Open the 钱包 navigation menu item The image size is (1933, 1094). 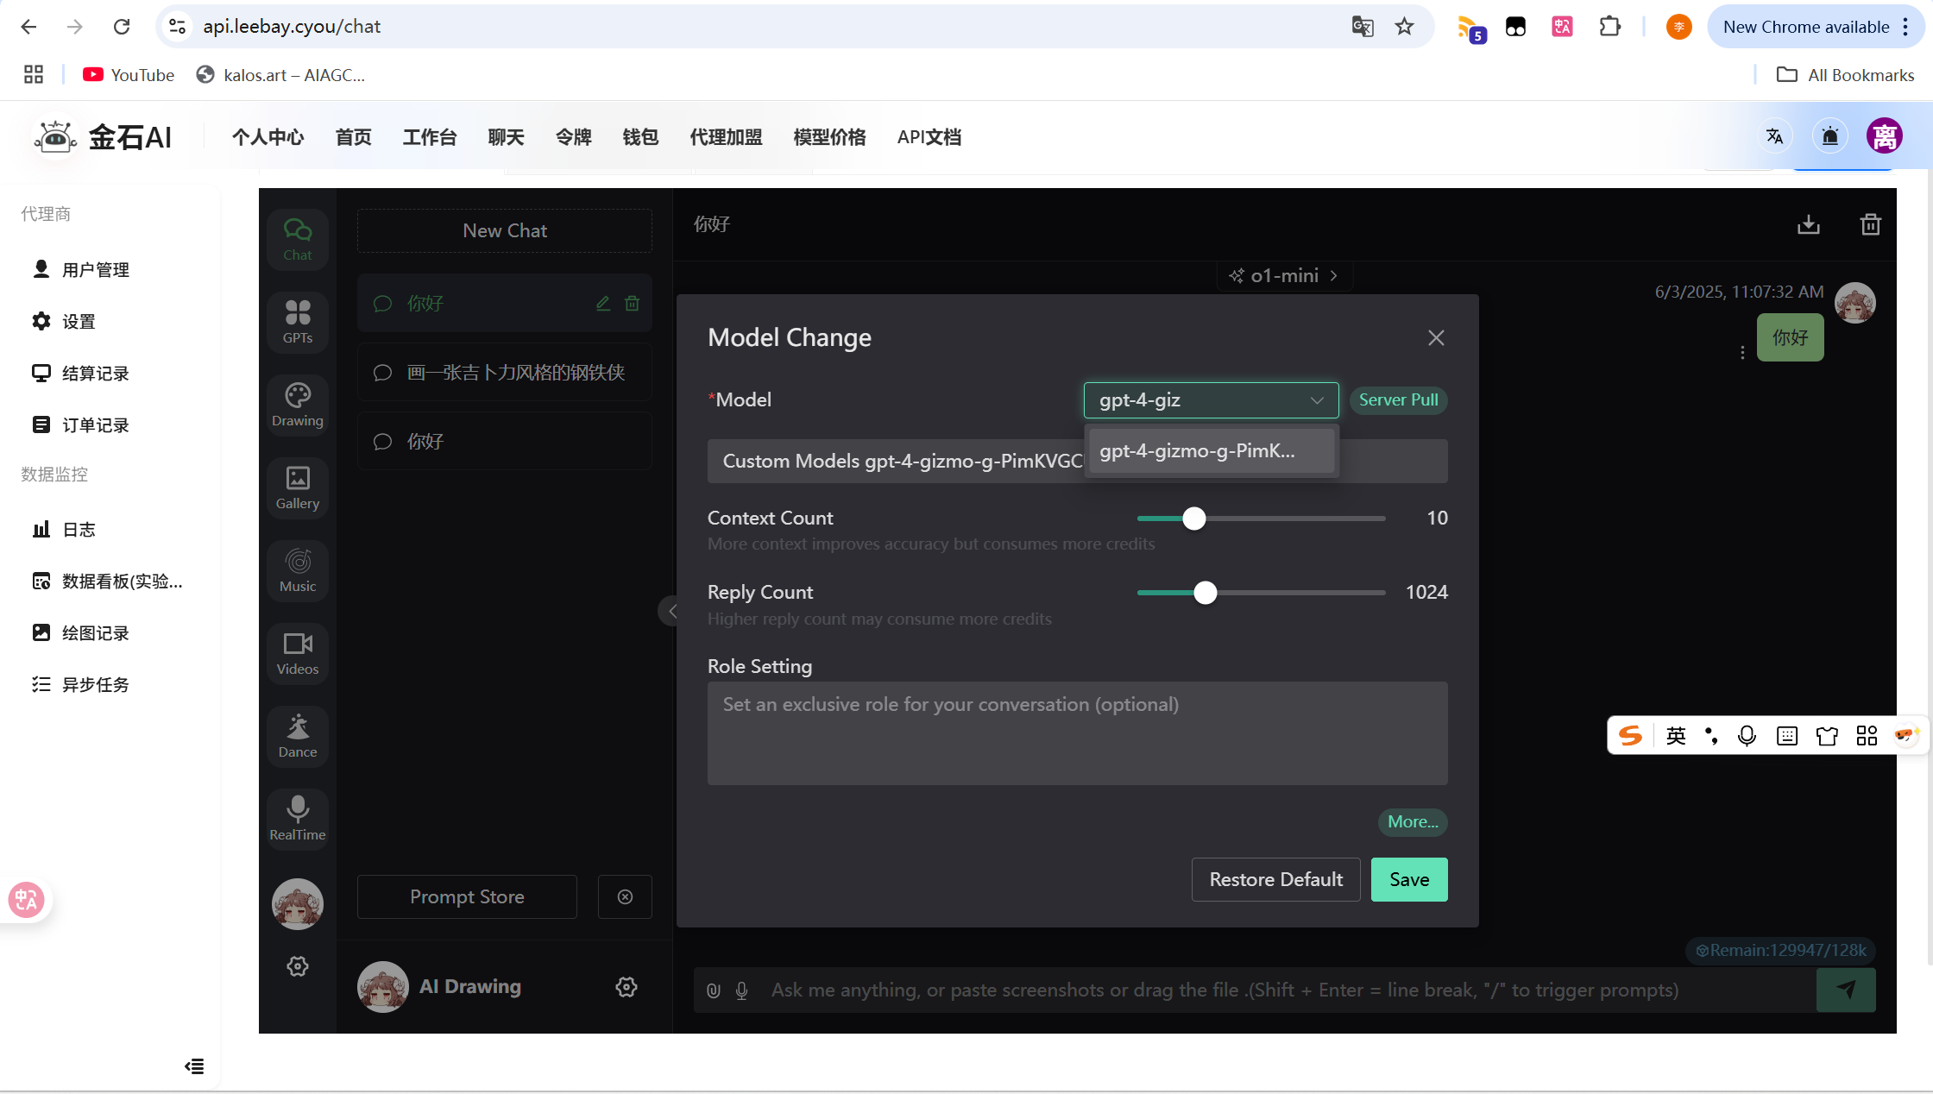pos(640,137)
